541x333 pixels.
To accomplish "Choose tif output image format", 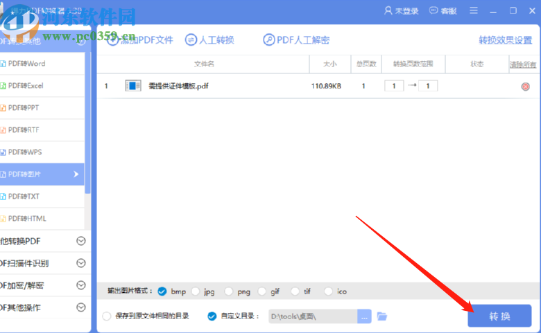I will click(295, 291).
